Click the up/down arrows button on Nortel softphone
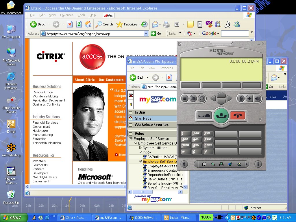The width and height of the screenshot is (296, 222). (x=184, y=164)
